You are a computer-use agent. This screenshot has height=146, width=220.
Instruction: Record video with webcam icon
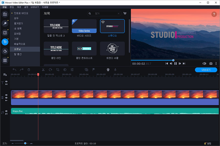(108, 70)
